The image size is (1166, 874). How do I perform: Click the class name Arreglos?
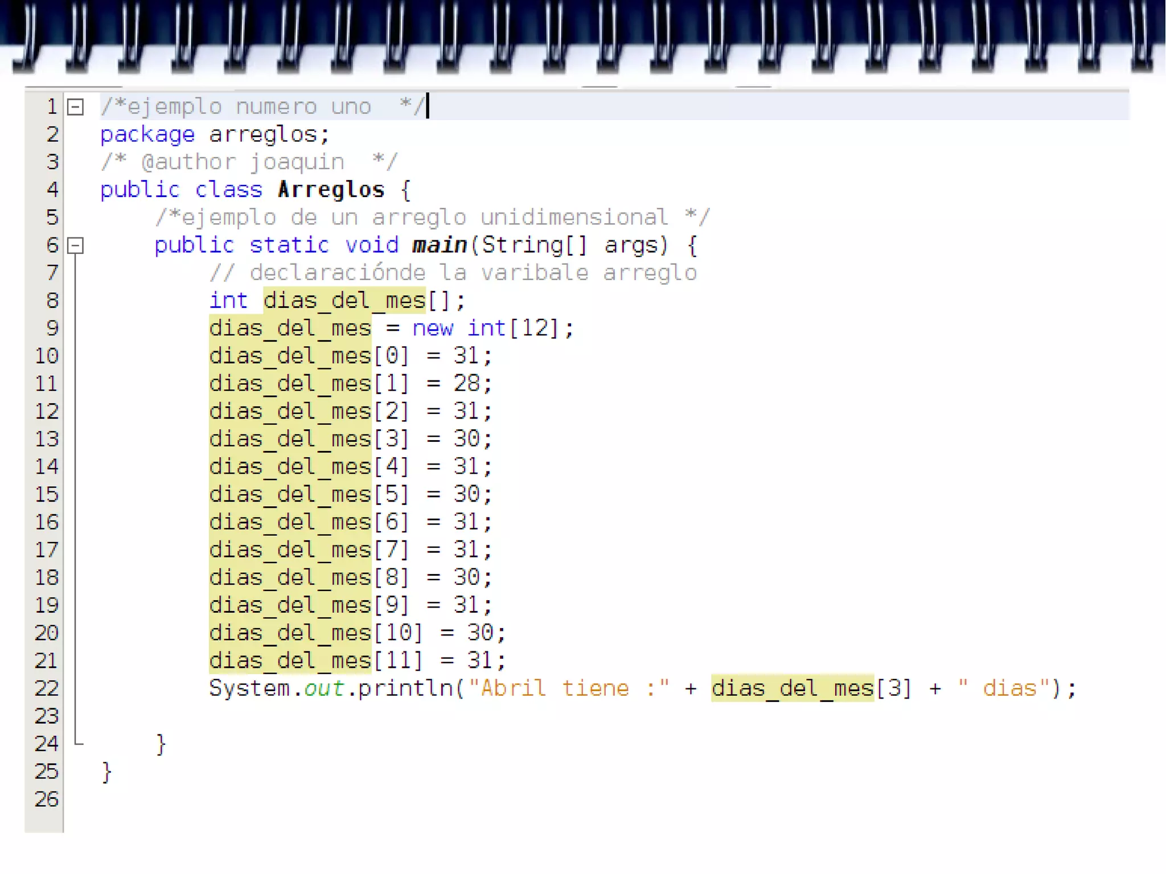coord(331,190)
